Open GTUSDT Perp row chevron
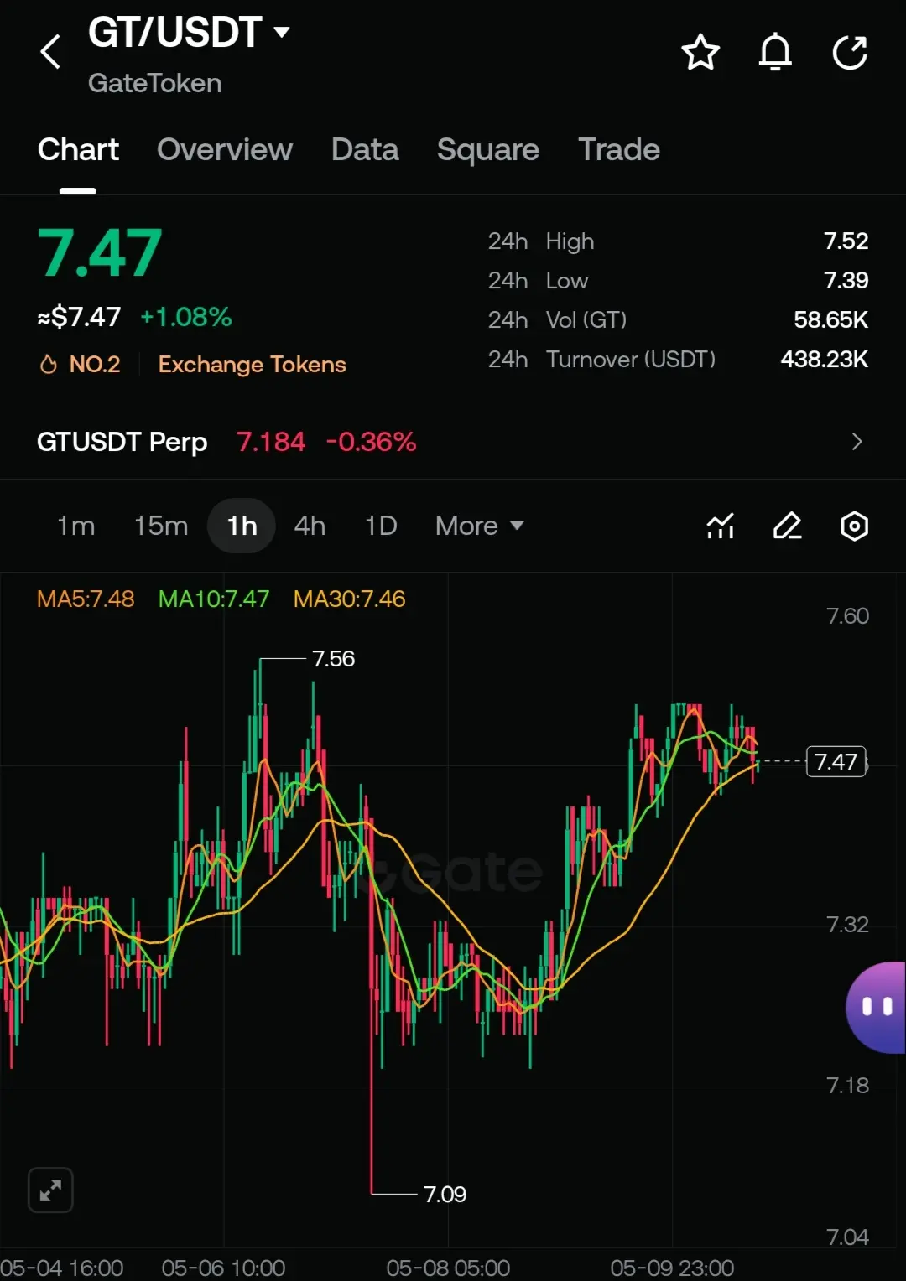 pos(857,442)
